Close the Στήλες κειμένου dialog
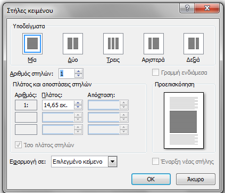 207,8
